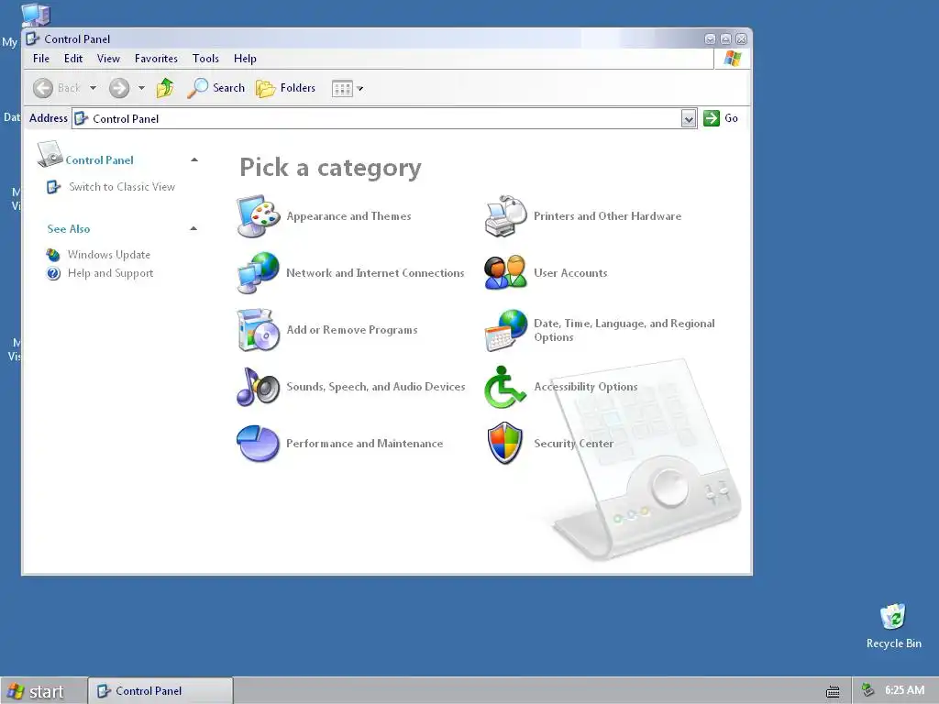Go up one folder level
Viewport: 939px width, 704px height.
pos(165,88)
